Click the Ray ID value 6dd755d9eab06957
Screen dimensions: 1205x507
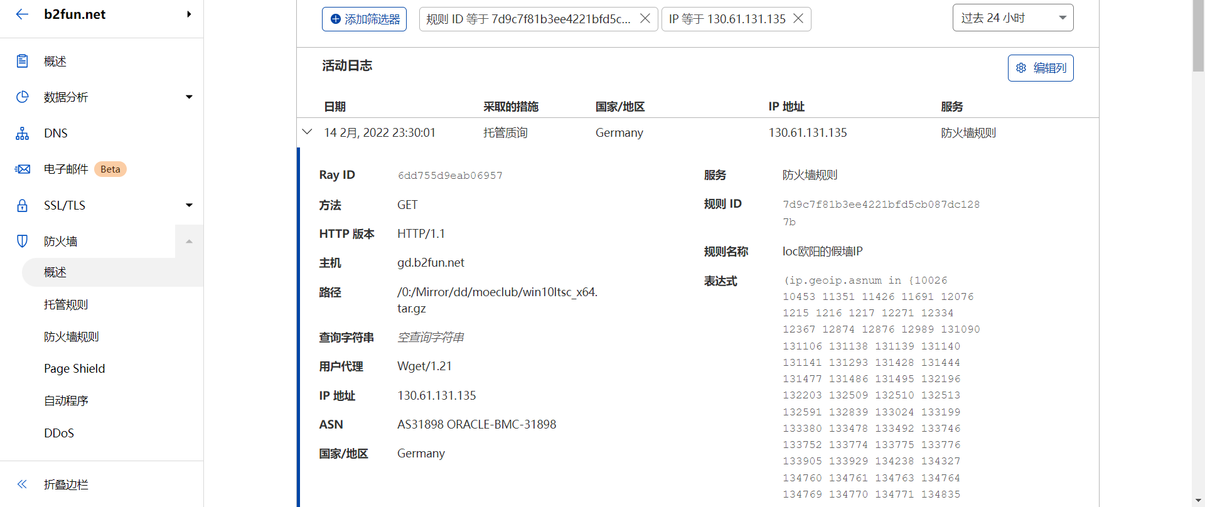tap(450, 176)
